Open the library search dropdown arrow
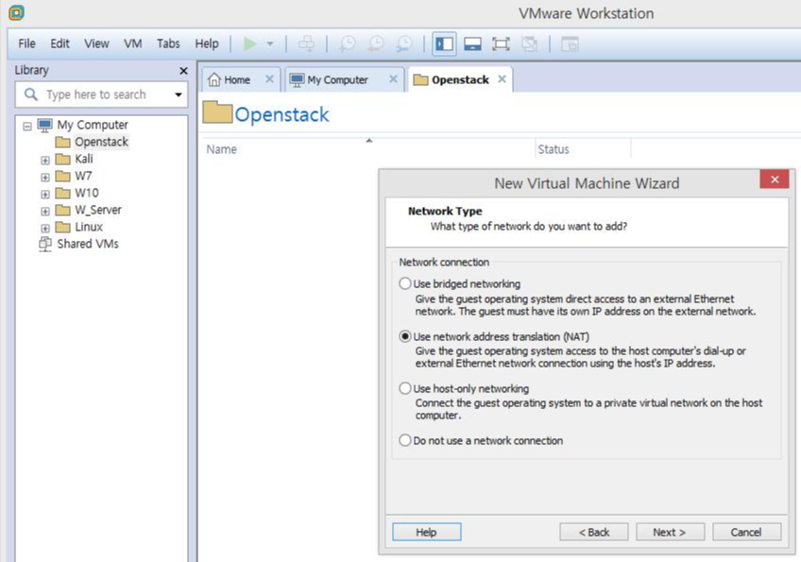Image resolution: width=801 pixels, height=562 pixels. (x=179, y=94)
